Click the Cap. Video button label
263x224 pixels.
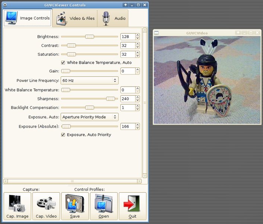click(x=46, y=216)
